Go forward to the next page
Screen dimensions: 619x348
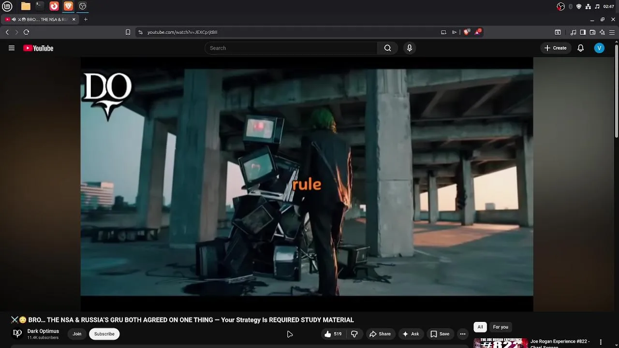tap(16, 32)
